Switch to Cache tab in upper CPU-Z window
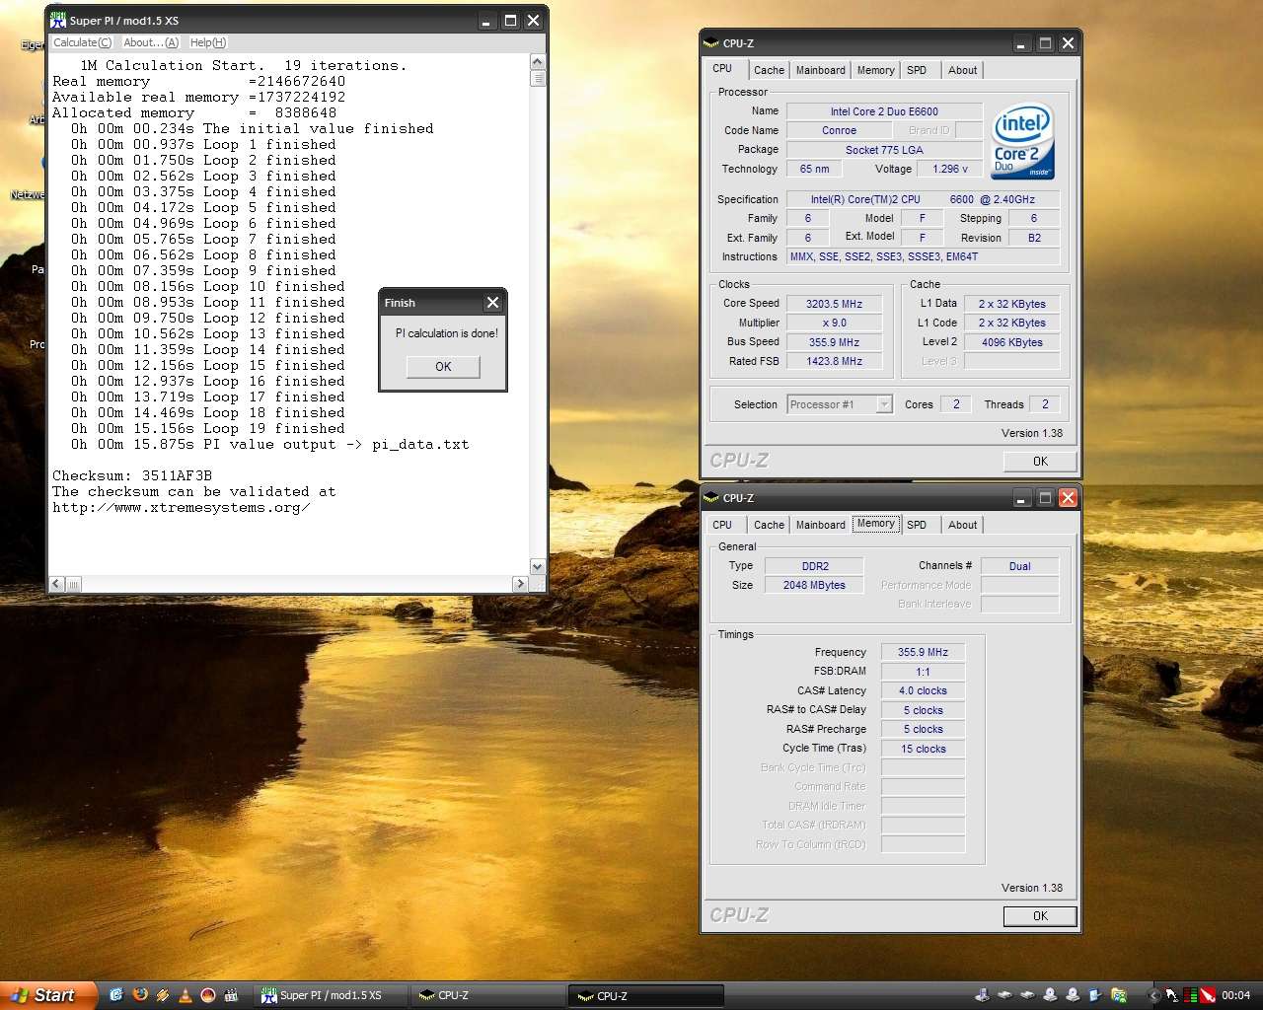The height and width of the screenshot is (1010, 1263). click(769, 70)
